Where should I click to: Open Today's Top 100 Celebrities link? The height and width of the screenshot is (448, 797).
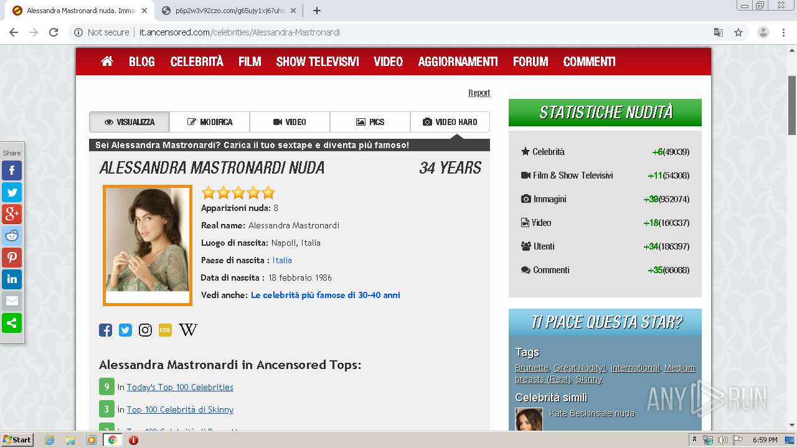coord(180,387)
